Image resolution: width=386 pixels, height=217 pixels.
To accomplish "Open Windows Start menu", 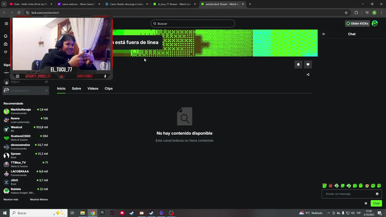I will coord(5,213).
